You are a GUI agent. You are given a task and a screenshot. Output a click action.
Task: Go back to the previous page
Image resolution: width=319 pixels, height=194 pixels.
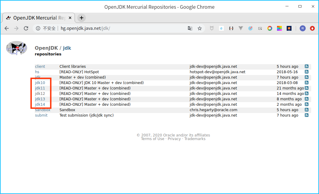(x=7, y=28)
